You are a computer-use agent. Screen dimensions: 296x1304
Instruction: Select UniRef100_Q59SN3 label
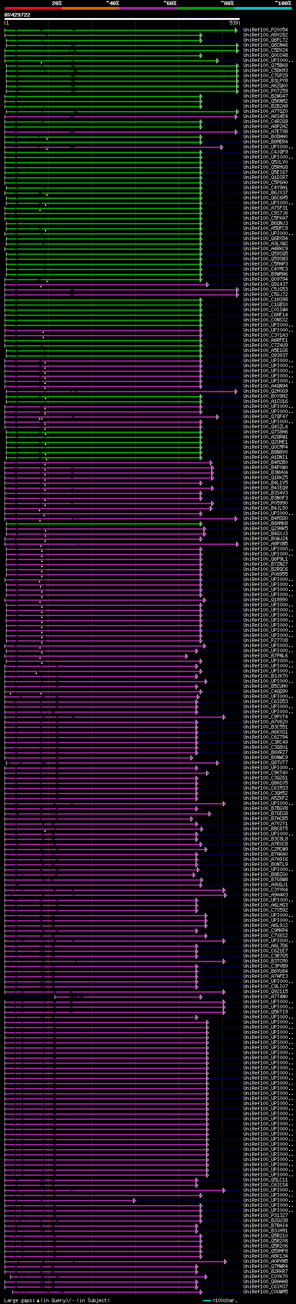pos(265,259)
